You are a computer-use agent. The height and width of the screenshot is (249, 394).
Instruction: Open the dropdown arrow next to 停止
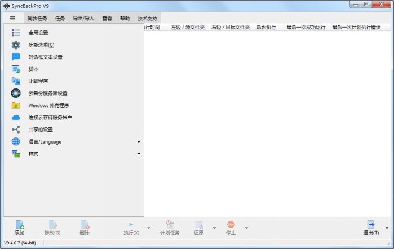(247, 228)
